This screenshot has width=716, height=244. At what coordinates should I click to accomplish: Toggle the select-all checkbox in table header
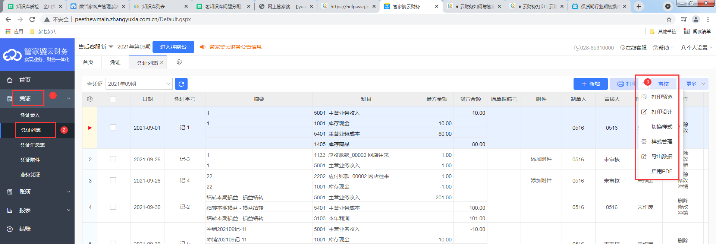(x=113, y=99)
